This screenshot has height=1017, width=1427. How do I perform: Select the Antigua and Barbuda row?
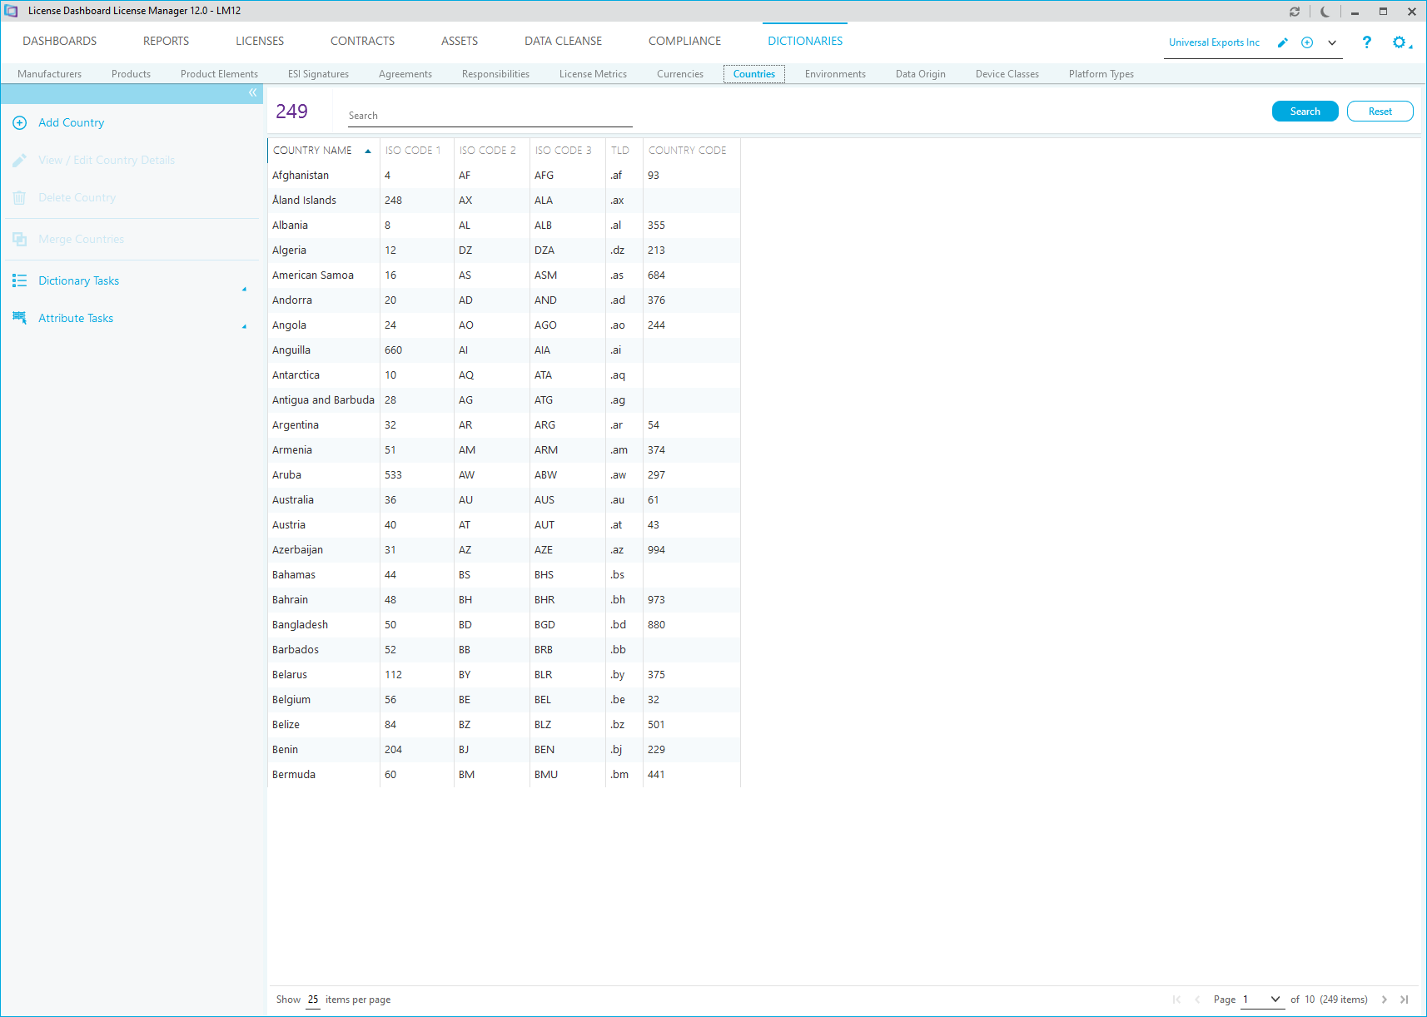(x=504, y=400)
